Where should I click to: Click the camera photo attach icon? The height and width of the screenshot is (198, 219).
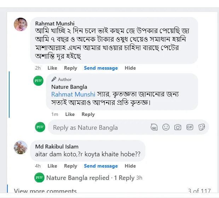coord(178,127)
